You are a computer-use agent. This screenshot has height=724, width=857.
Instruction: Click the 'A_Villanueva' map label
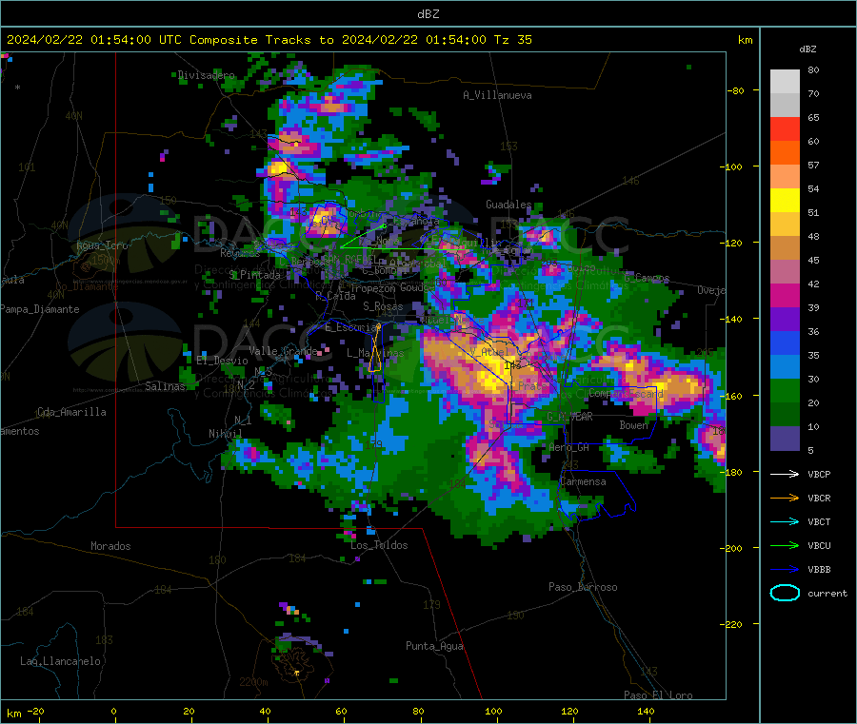[497, 95]
